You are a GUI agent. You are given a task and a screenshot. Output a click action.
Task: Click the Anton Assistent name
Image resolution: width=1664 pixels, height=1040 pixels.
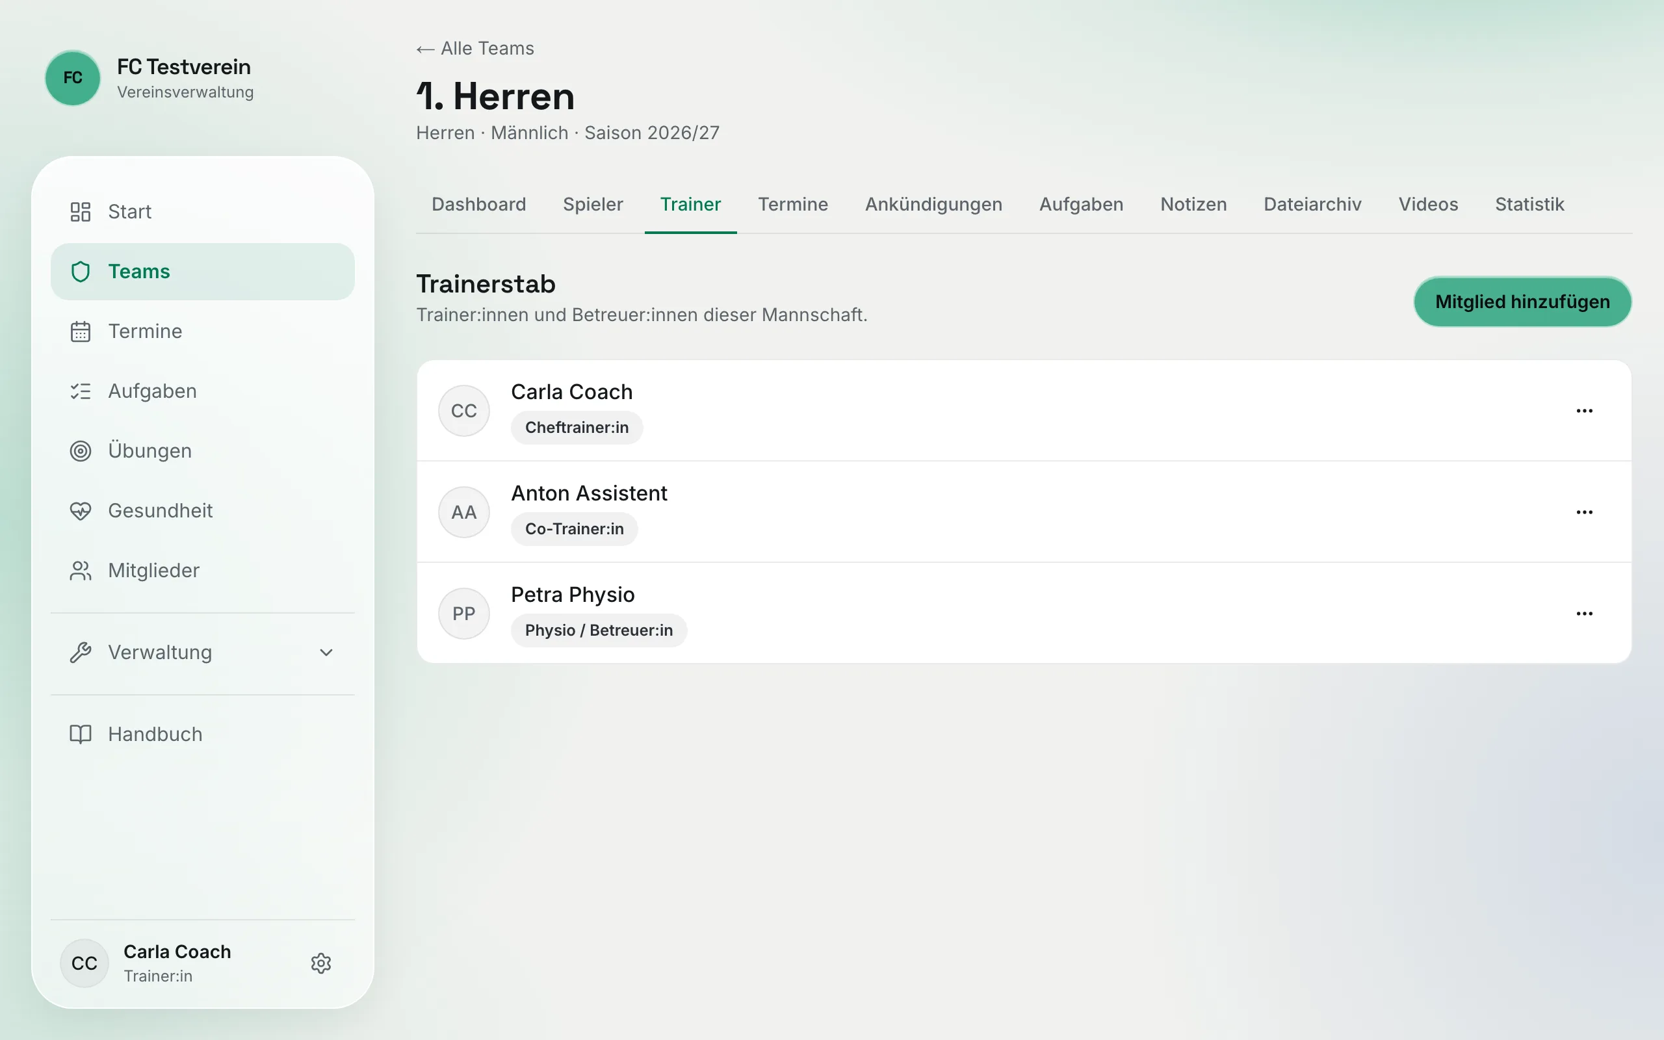click(590, 493)
